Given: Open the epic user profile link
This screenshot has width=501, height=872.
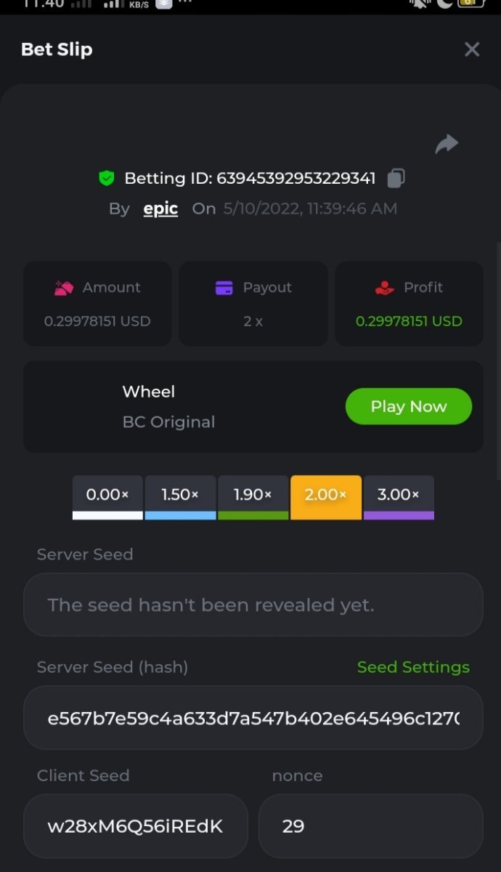Looking at the screenshot, I should [160, 209].
